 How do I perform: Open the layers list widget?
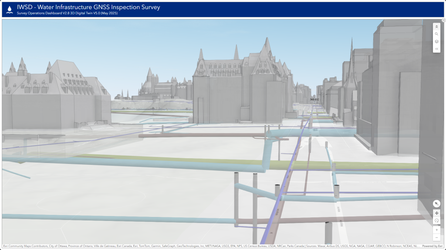[436, 42]
